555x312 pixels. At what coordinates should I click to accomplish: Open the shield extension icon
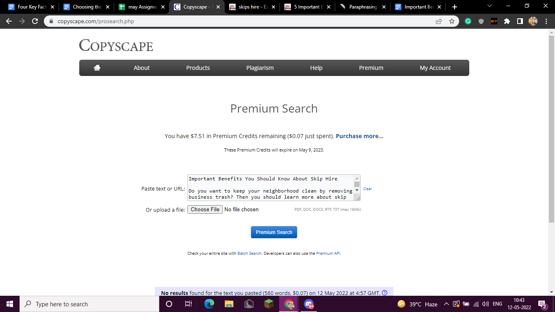point(481,21)
